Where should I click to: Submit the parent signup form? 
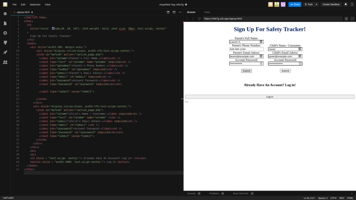246,71
